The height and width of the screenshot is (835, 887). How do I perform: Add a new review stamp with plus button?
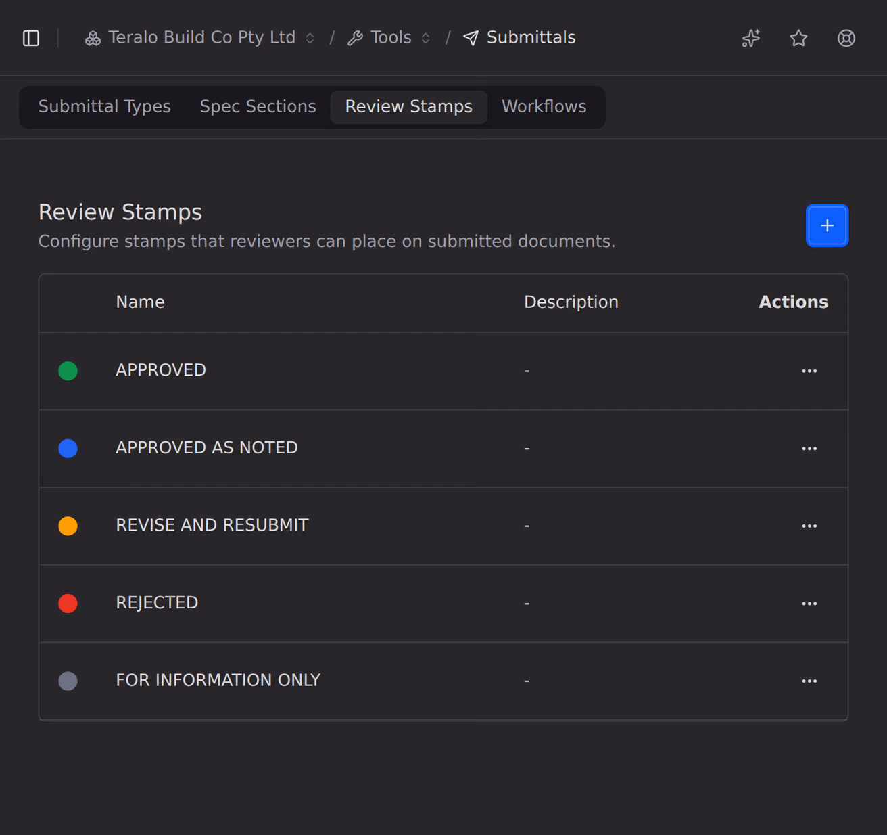click(827, 225)
